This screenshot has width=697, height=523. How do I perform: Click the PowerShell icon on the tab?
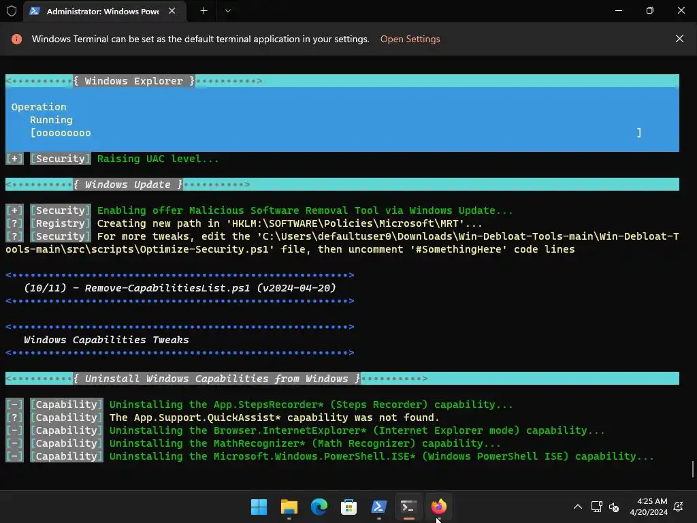(35, 11)
